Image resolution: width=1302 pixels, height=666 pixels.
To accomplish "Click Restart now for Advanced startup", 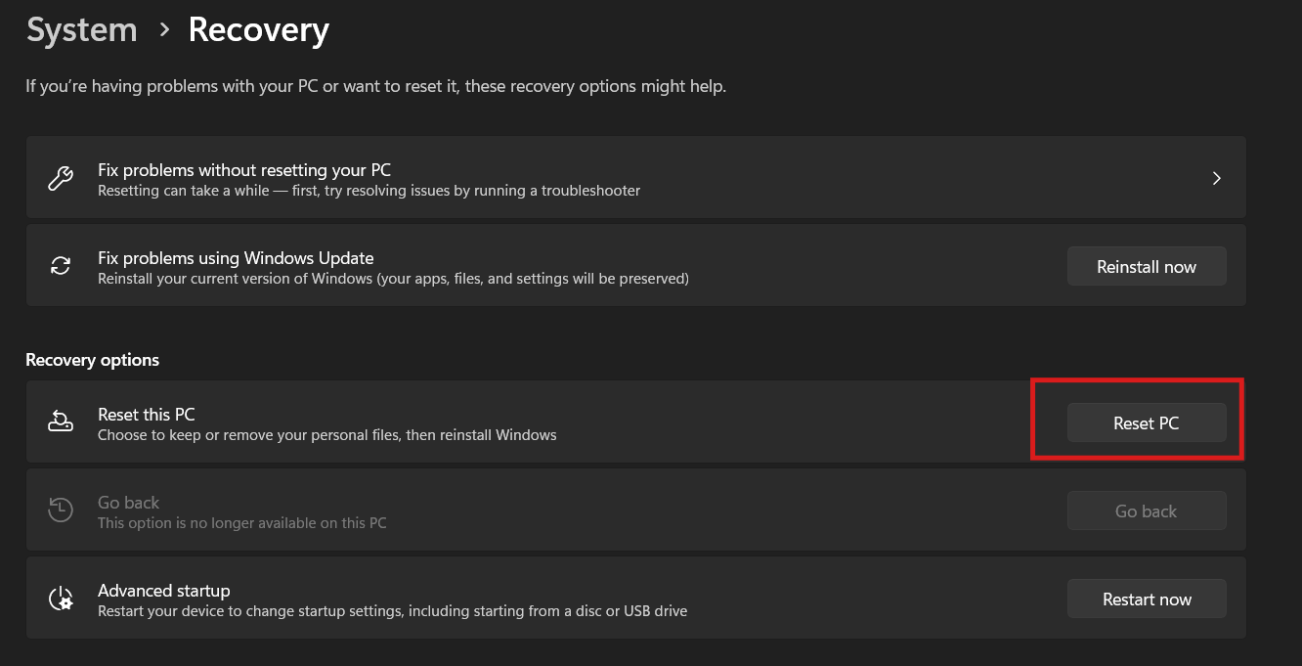I will pyautogui.click(x=1147, y=598).
